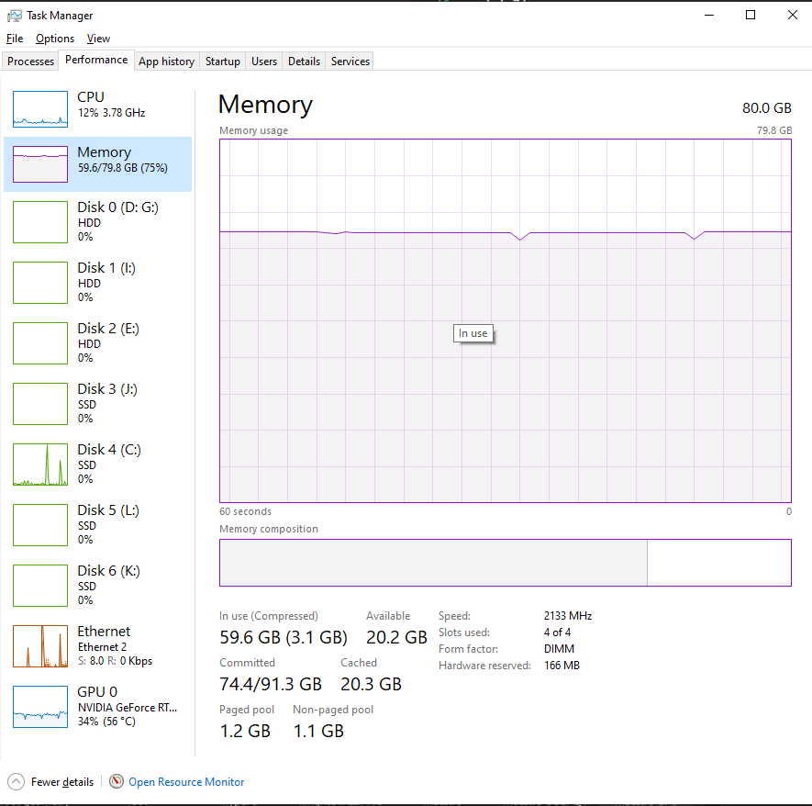Show GPU 0 performance graph

97,707
